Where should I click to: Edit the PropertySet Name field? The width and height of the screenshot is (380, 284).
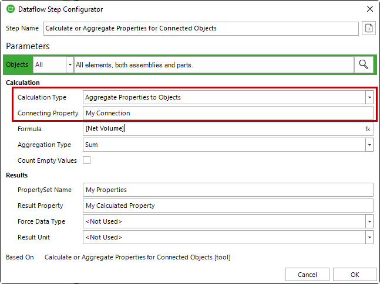[228, 190]
